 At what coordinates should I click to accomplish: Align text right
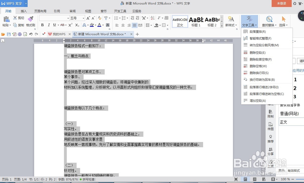coord(129,25)
